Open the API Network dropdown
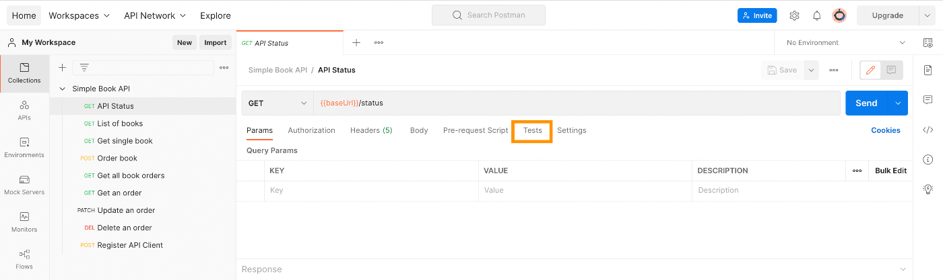This screenshot has width=943, height=280. click(155, 15)
